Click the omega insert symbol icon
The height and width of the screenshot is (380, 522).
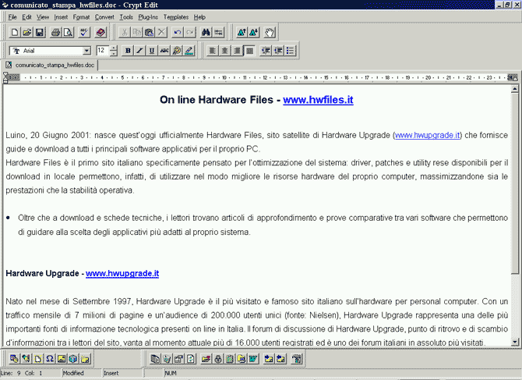[x=50, y=359]
